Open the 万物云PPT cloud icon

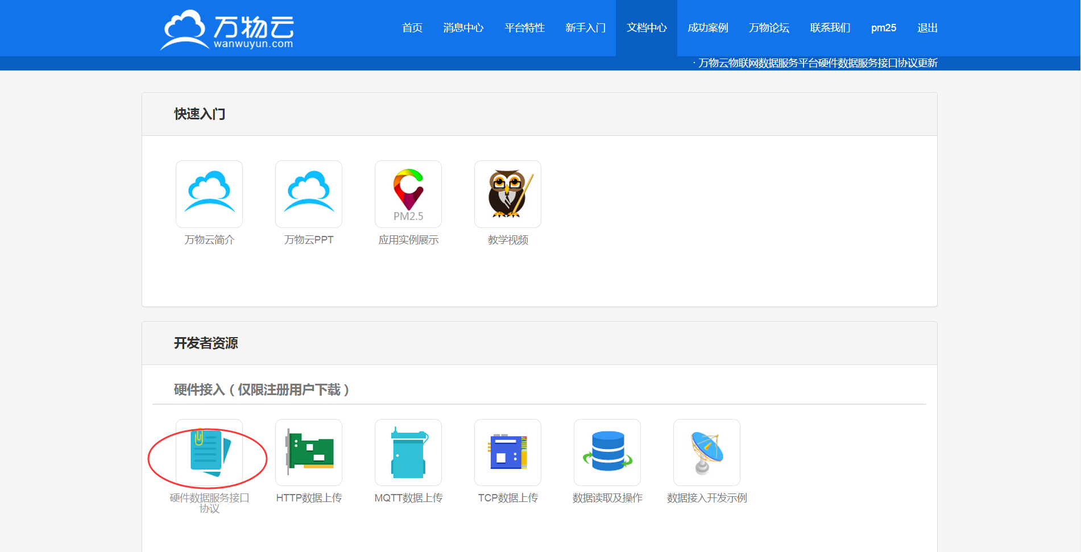[309, 194]
